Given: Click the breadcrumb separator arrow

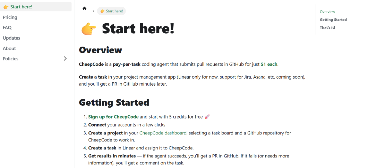Looking at the screenshot, I should [x=93, y=11].
